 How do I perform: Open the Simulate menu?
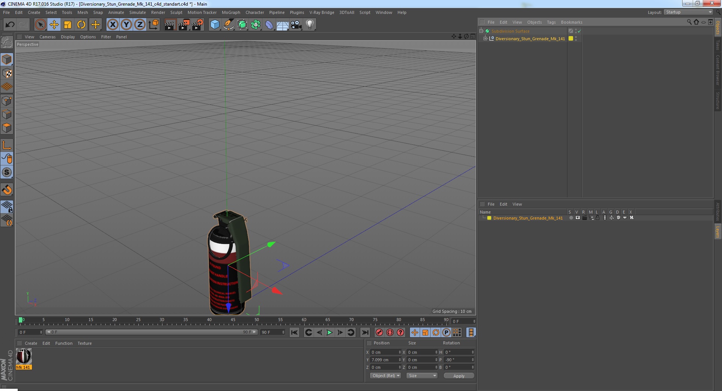click(138, 12)
